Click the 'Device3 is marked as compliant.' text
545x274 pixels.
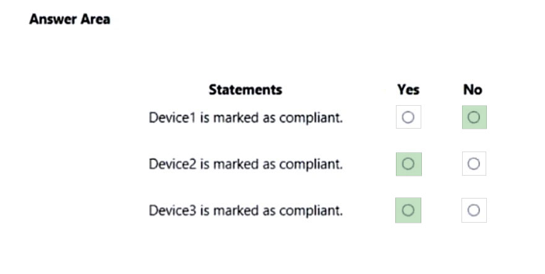coord(246,211)
